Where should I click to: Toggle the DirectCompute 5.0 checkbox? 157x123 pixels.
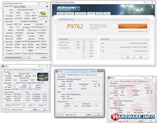click(36, 53)
